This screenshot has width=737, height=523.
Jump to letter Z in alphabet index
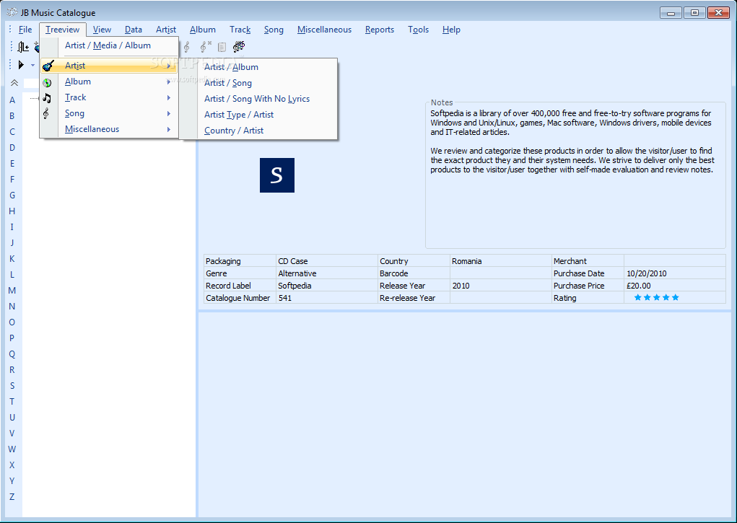12,497
